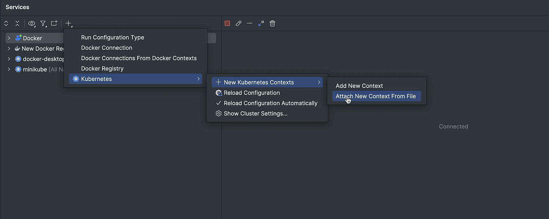549x219 pixels.
Task: Click Reload Configuration menu item
Action: pyautogui.click(x=252, y=93)
